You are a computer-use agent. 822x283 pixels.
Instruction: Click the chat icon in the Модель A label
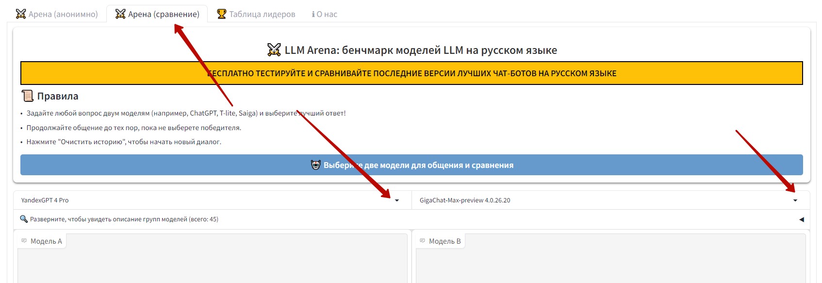tap(24, 241)
